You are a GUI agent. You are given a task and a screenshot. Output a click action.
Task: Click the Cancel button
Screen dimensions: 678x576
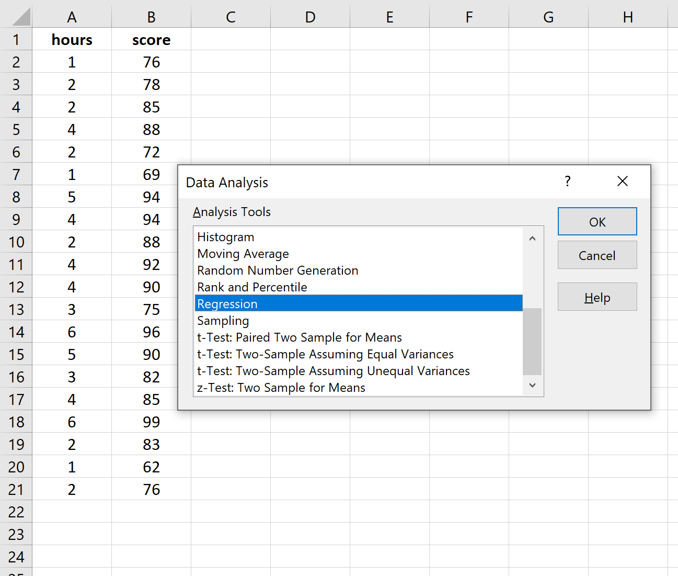(597, 255)
